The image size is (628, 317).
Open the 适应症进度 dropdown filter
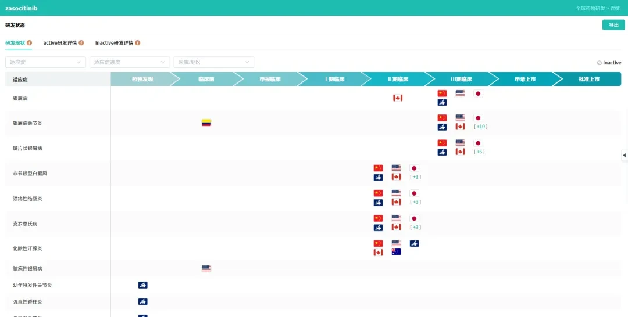click(130, 62)
